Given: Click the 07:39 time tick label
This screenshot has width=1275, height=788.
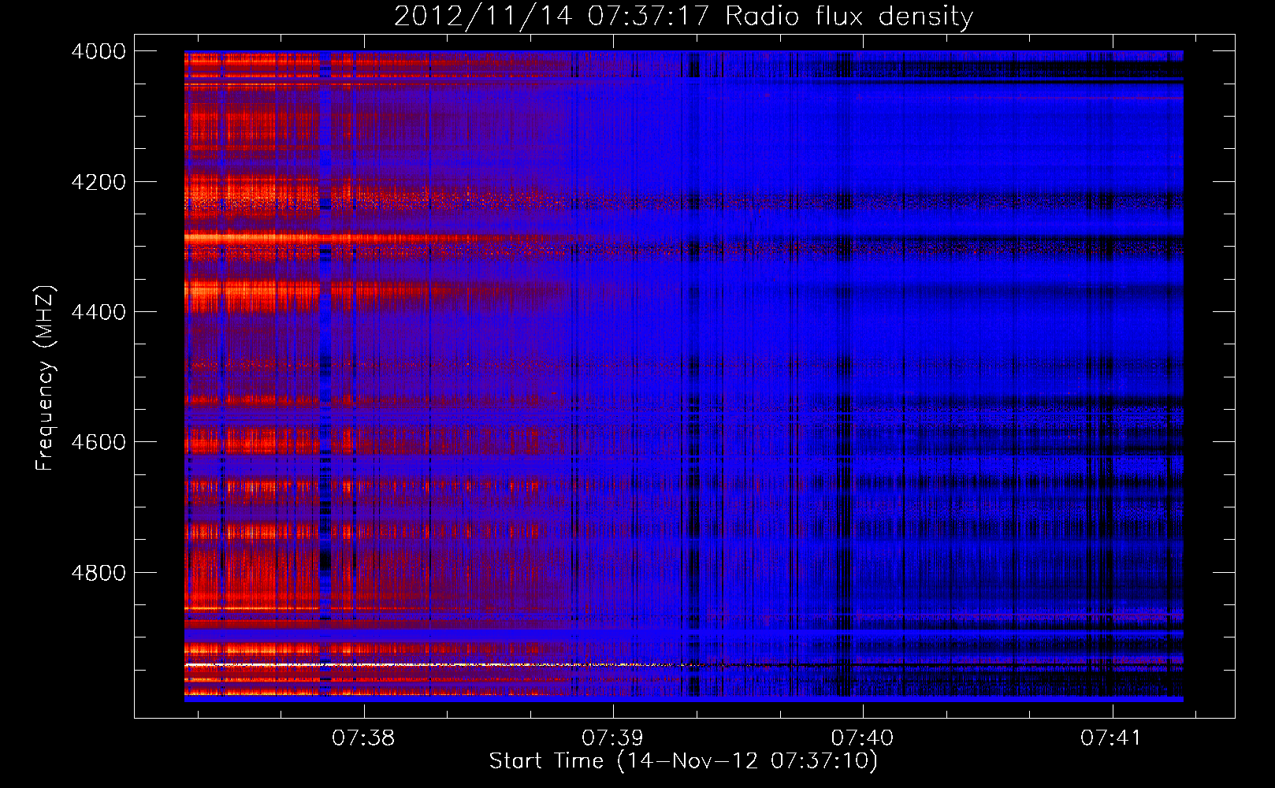Looking at the screenshot, I should click(612, 738).
